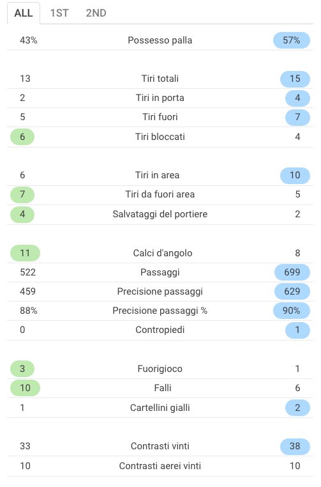
Task: Click the Tiri totali row label
Action: click(x=160, y=78)
